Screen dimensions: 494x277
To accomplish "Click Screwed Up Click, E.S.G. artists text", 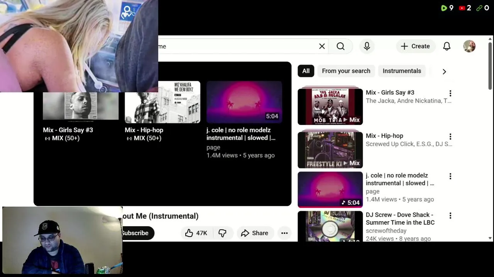I will point(409,144).
